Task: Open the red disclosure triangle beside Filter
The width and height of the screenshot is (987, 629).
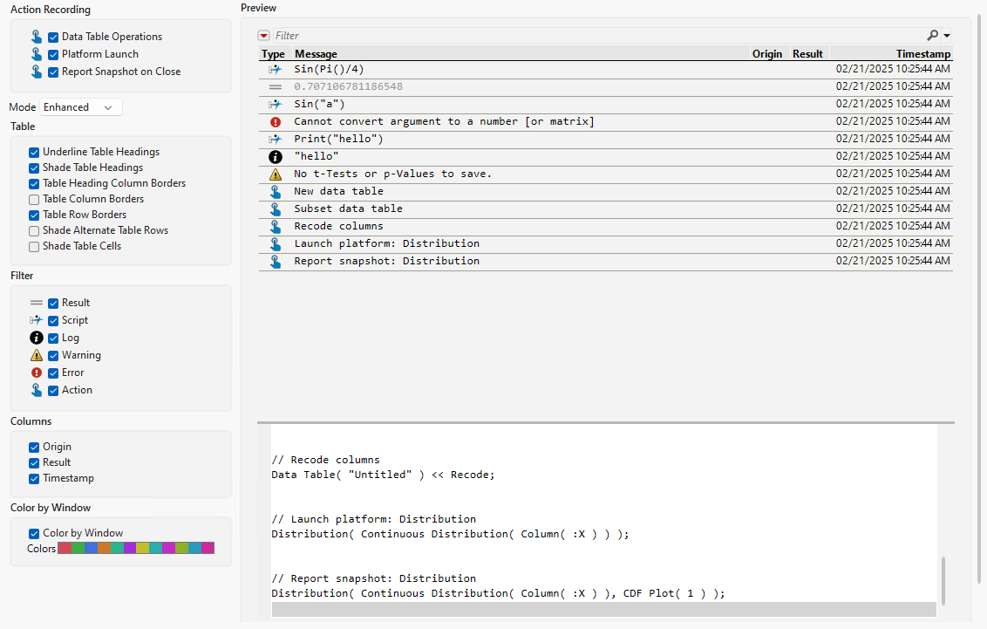Action: 263,35
